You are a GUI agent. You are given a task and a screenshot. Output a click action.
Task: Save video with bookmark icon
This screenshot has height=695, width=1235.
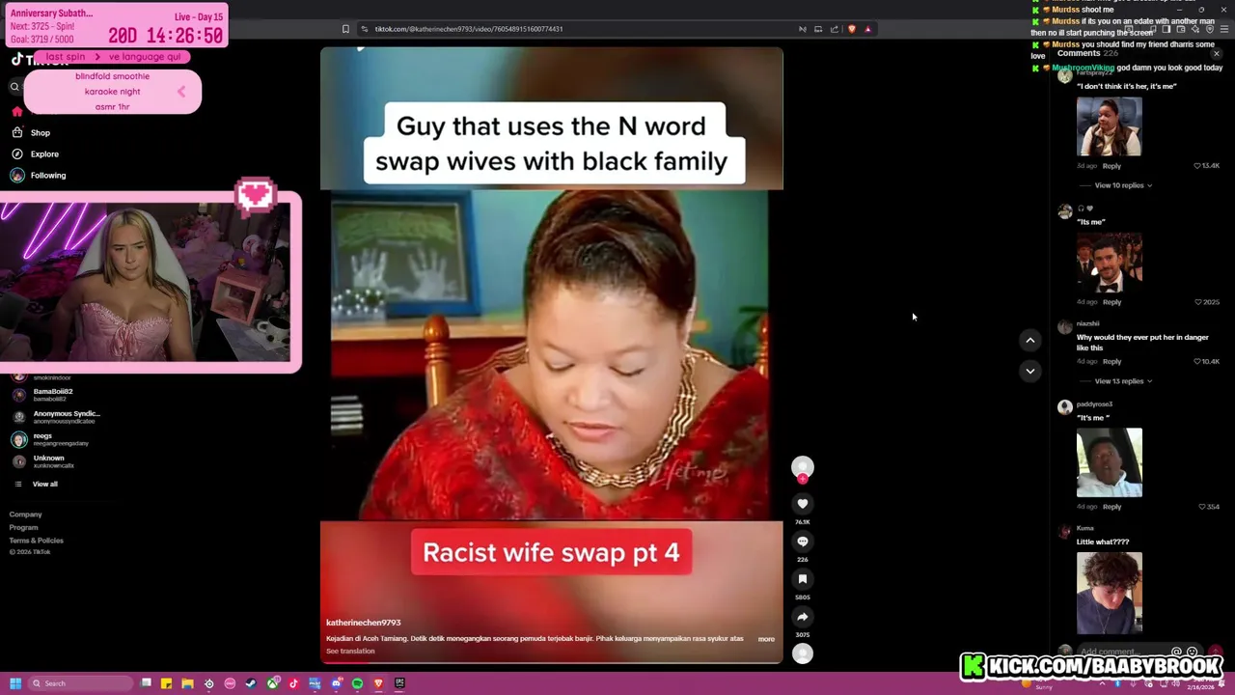click(x=802, y=579)
